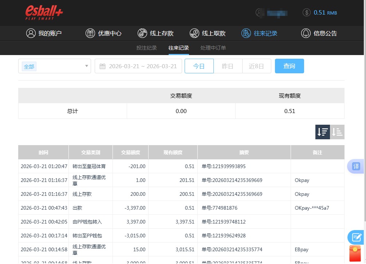Click the blue feedback pencil icon

[356, 237]
